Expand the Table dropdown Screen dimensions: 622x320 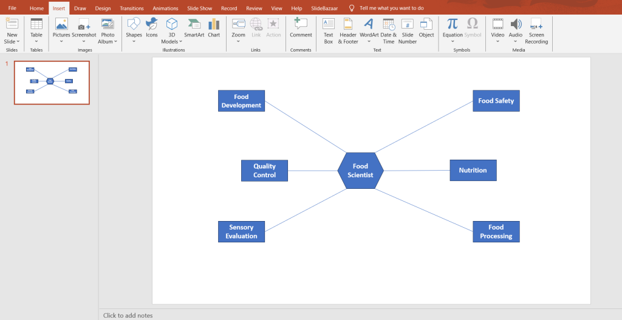36,42
